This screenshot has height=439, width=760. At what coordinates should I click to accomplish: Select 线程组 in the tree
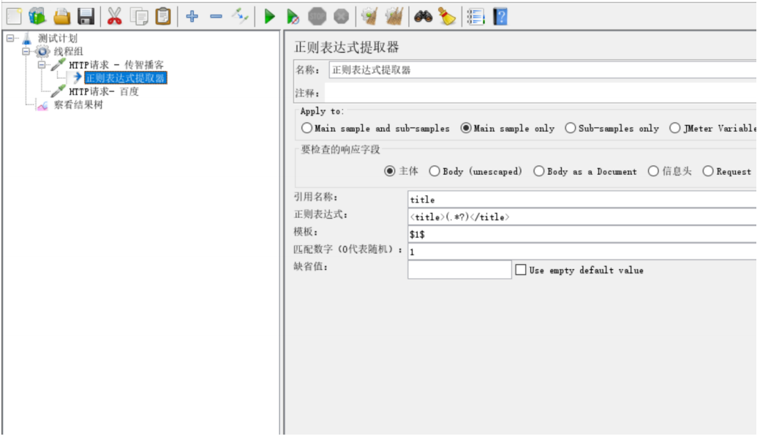[68, 51]
